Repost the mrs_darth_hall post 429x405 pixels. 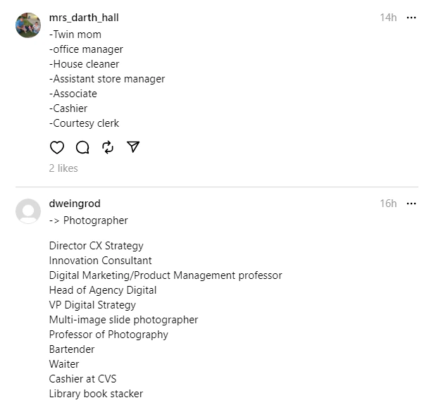[x=108, y=147]
